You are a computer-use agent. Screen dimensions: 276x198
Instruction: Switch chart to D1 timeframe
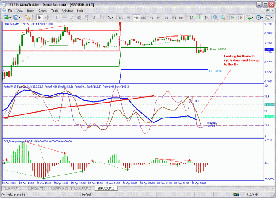coord(166,18)
